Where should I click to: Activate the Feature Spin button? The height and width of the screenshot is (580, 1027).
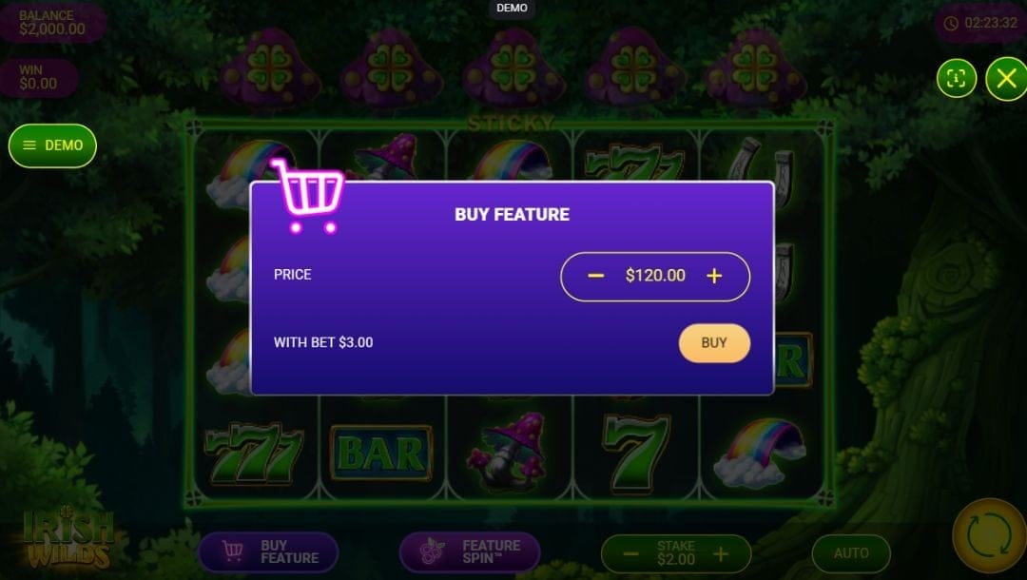[471, 551]
